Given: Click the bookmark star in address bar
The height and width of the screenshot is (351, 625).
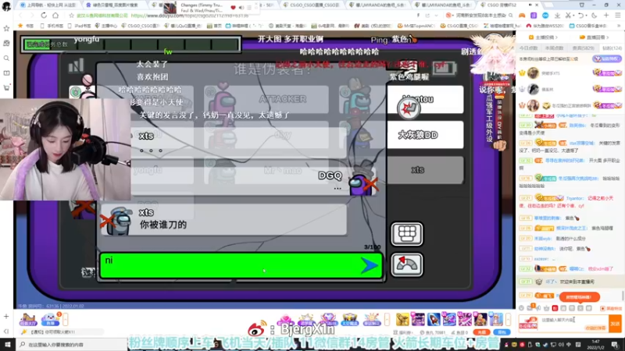Looking at the screenshot, I should pyautogui.click(x=71, y=16).
